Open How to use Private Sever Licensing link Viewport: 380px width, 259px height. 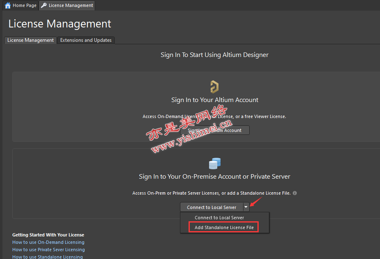[x=48, y=250]
